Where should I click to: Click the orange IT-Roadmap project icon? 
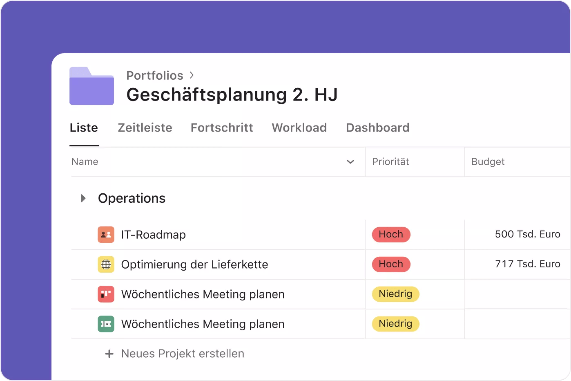[106, 235]
